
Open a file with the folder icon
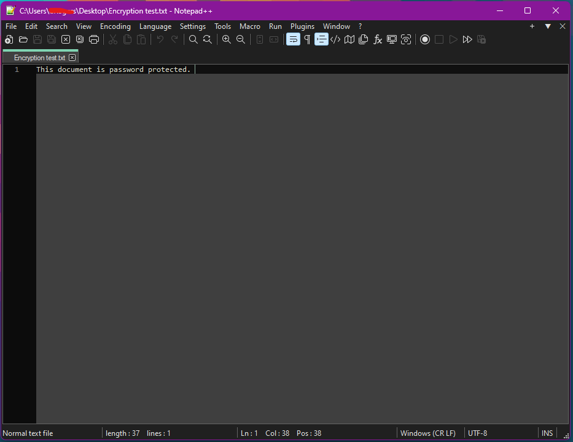click(x=23, y=39)
